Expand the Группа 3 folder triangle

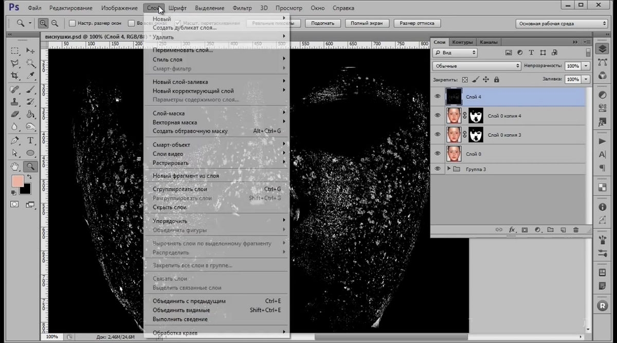click(449, 169)
